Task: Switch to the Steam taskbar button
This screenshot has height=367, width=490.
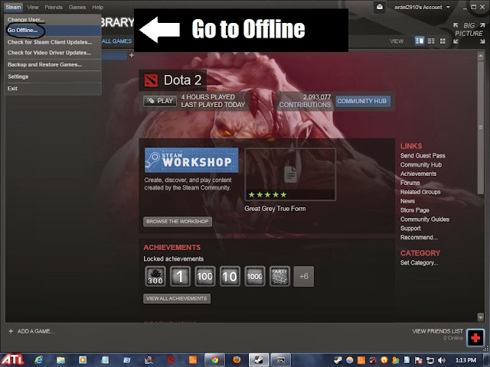Action: coord(259,360)
